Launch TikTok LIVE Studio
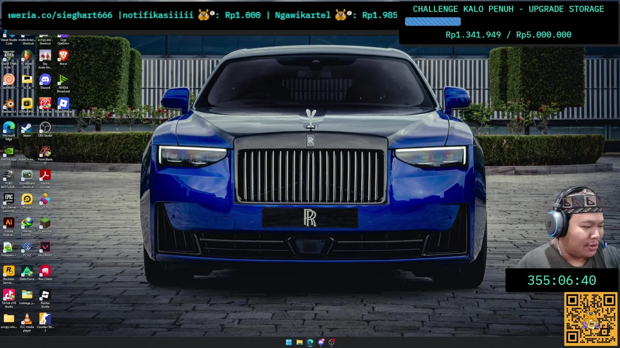 (9, 299)
